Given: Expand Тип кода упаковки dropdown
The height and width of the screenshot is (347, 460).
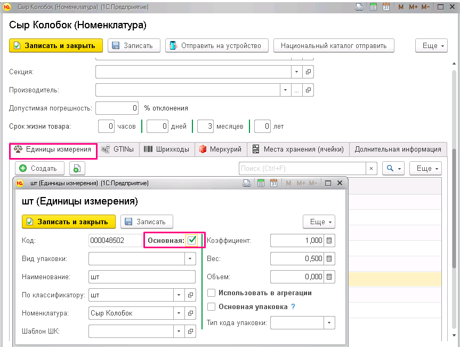Looking at the screenshot, I should (329, 322).
